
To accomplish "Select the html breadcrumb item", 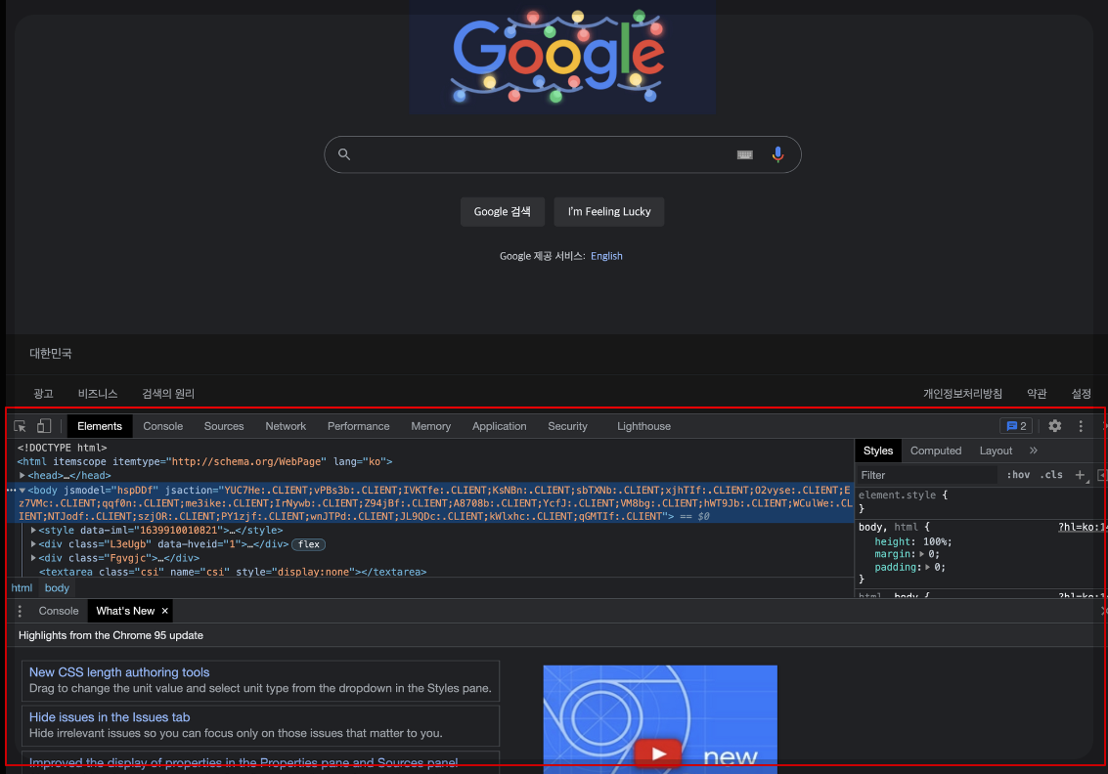I will (22, 587).
